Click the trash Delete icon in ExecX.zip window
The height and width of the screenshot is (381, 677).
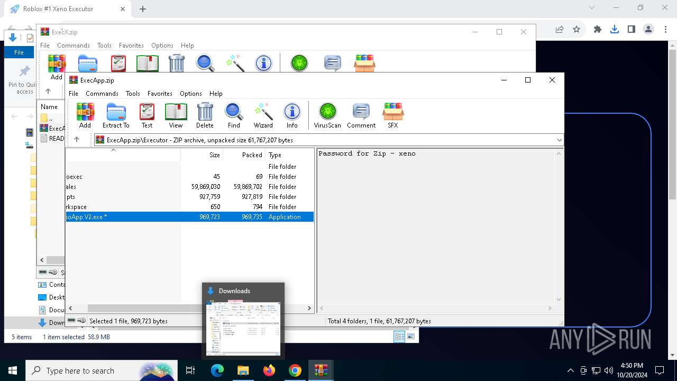tap(176, 63)
